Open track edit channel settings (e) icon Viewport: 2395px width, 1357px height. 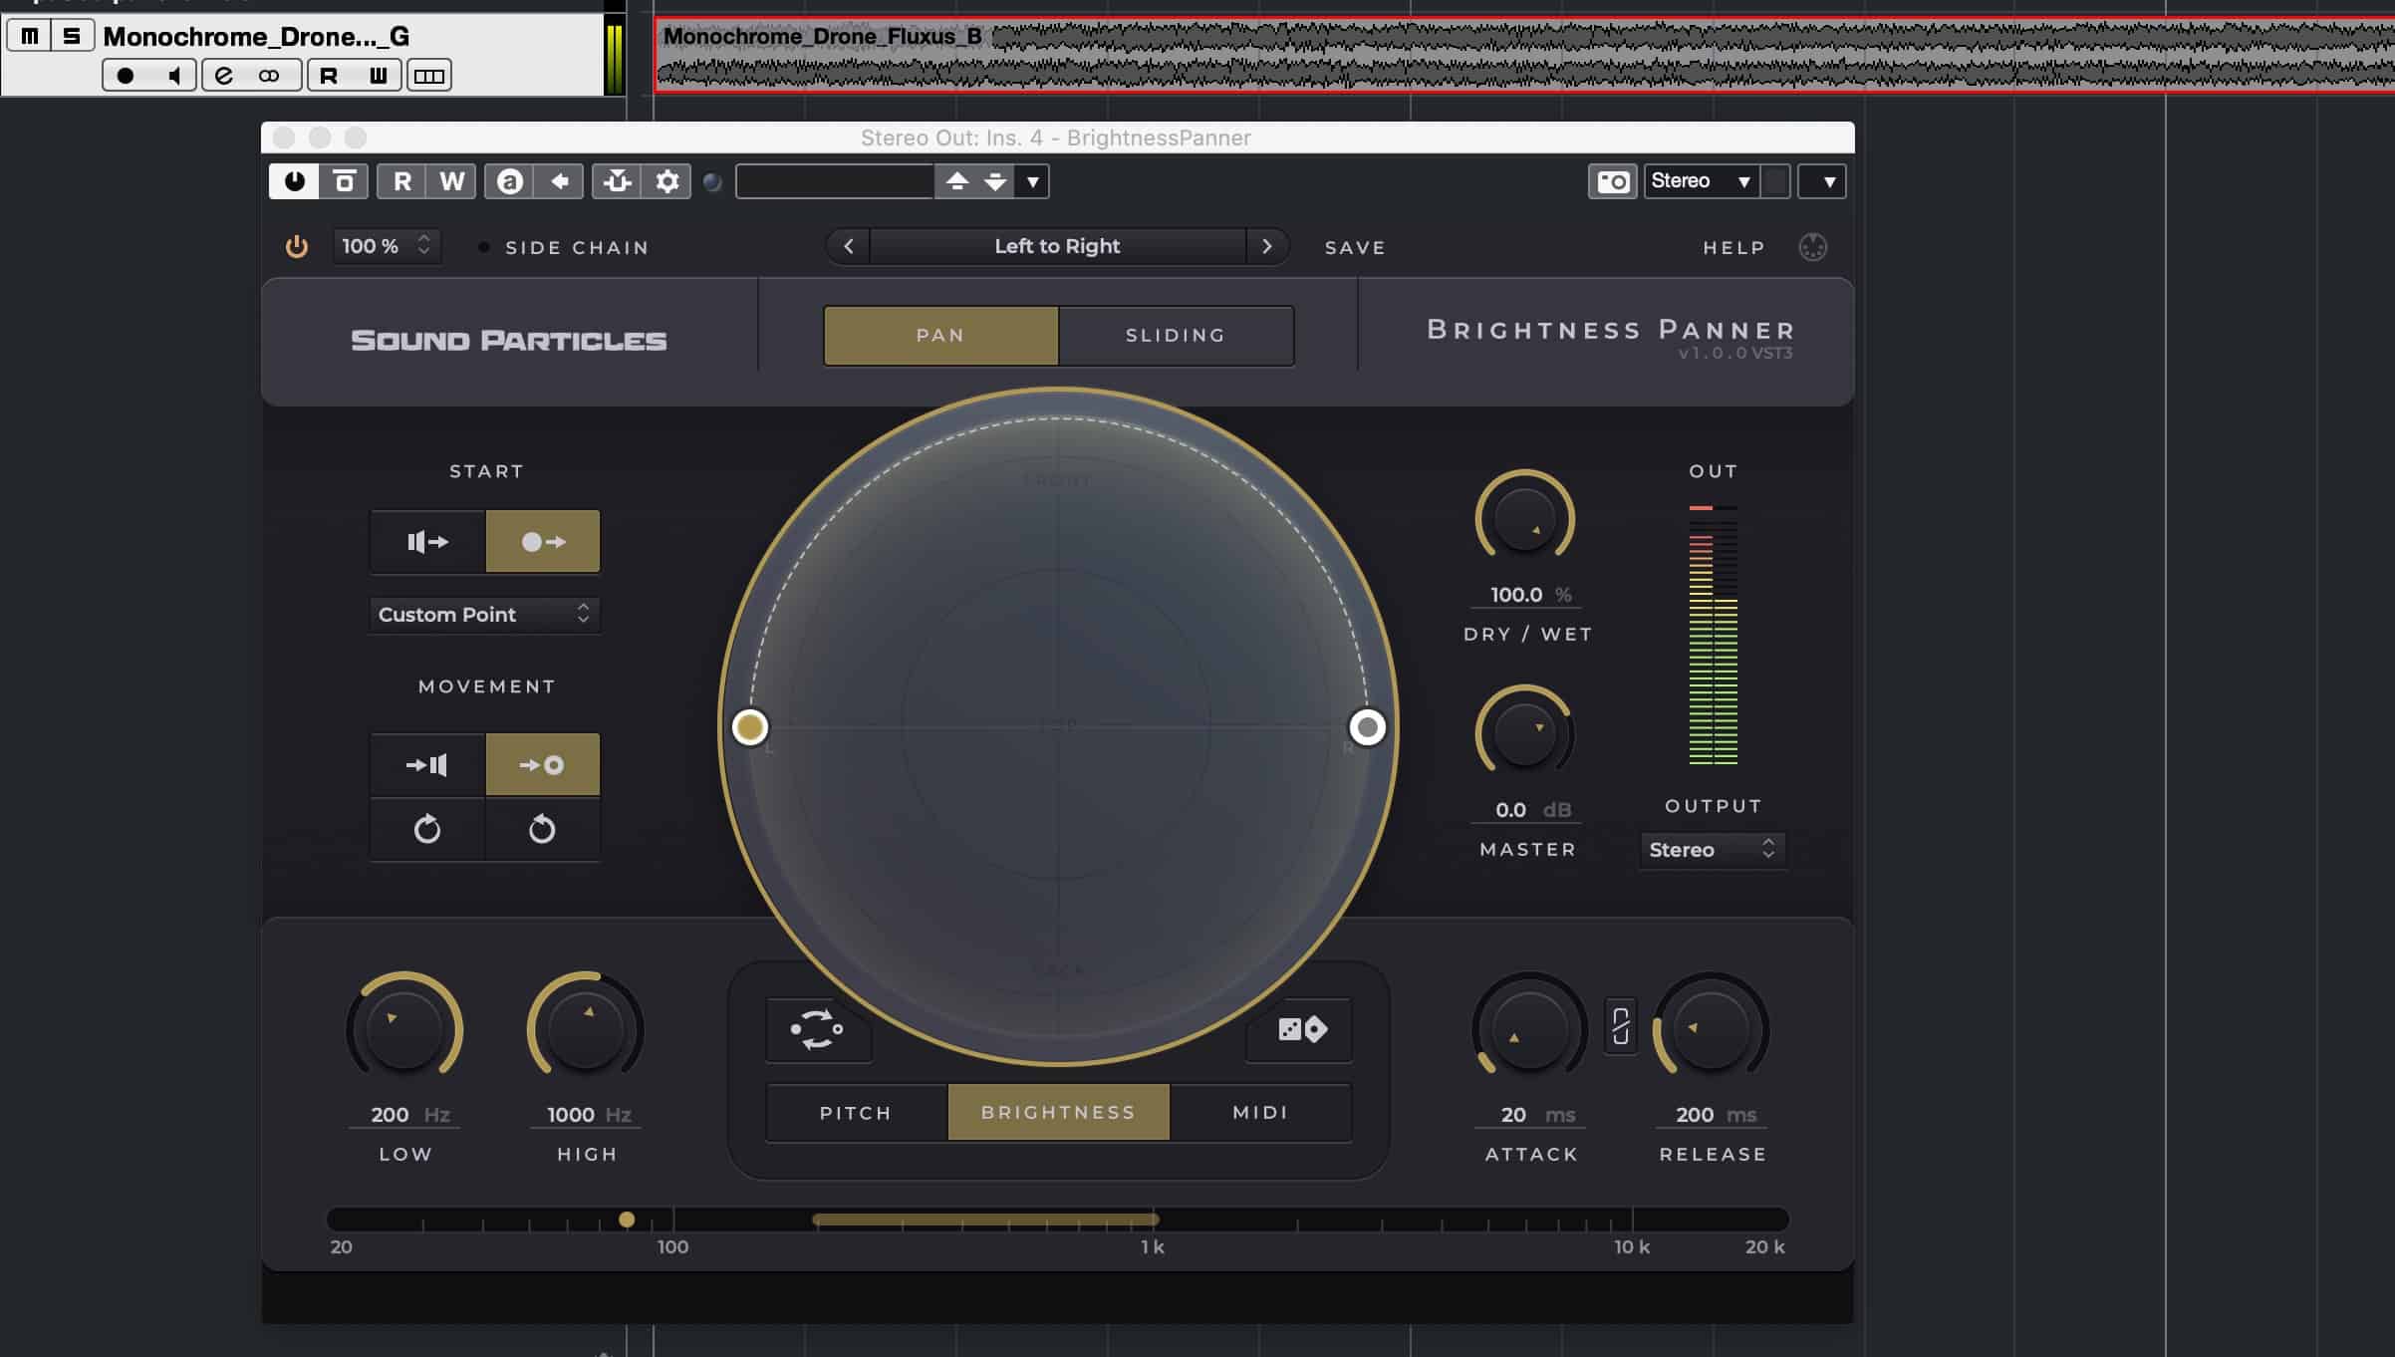[224, 76]
